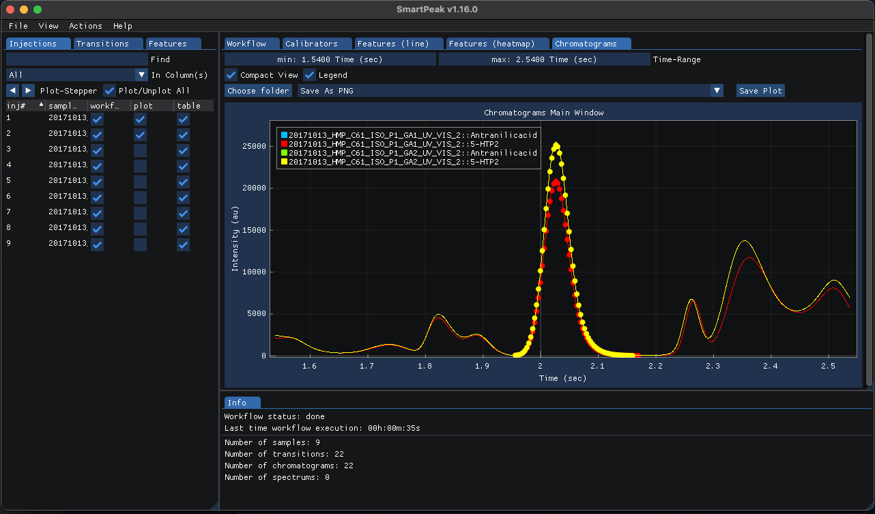This screenshot has height=514, width=875.
Task: Step plot backward with left arrow
Action: [x=12, y=90]
